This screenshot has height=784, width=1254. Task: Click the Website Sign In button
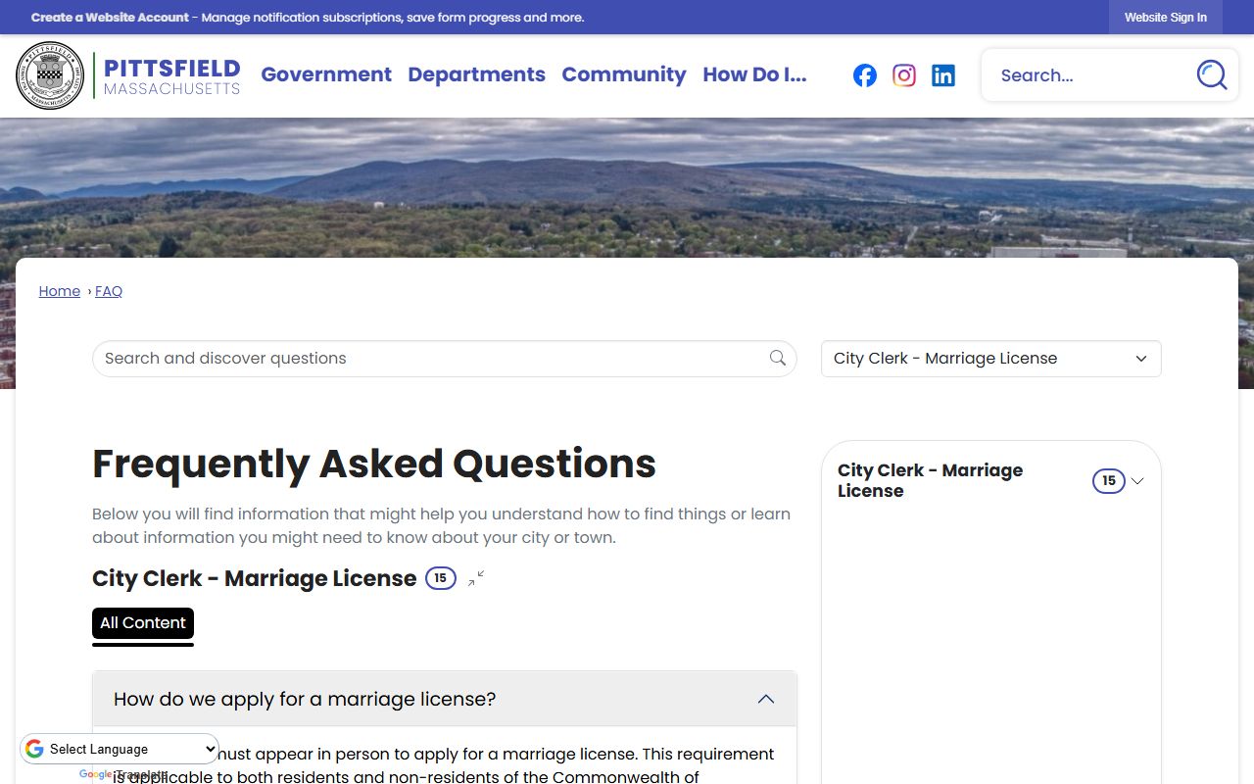(1166, 18)
